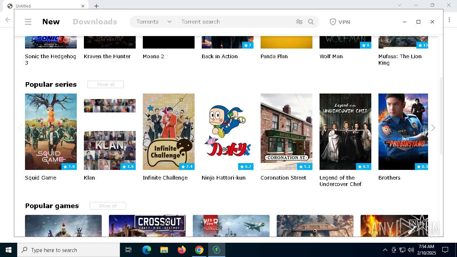Image resolution: width=457 pixels, height=257 pixels.
Task: Click the Squid Game title text
Action: (40, 178)
